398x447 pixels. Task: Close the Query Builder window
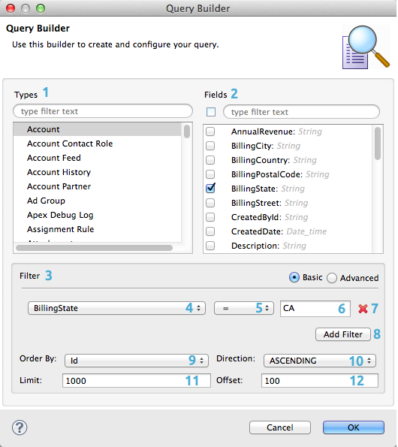click(x=11, y=8)
